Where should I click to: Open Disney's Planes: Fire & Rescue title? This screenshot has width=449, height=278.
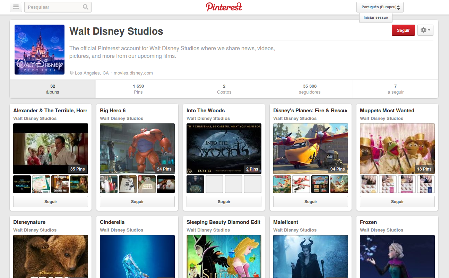310,111
